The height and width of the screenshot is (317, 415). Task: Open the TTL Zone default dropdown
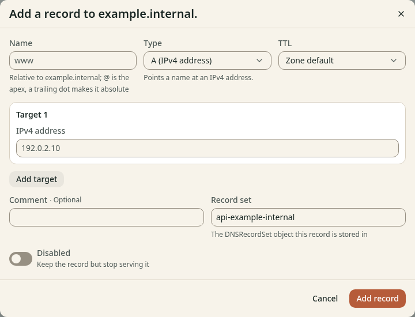[342, 61]
